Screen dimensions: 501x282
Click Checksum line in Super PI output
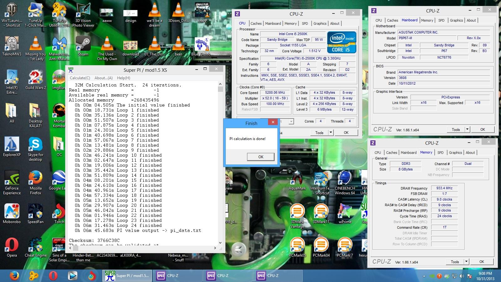point(94,240)
